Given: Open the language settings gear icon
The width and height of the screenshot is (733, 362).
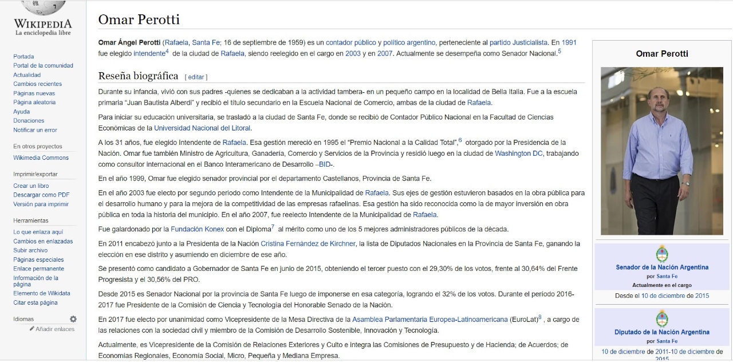Looking at the screenshot, I should [73, 319].
